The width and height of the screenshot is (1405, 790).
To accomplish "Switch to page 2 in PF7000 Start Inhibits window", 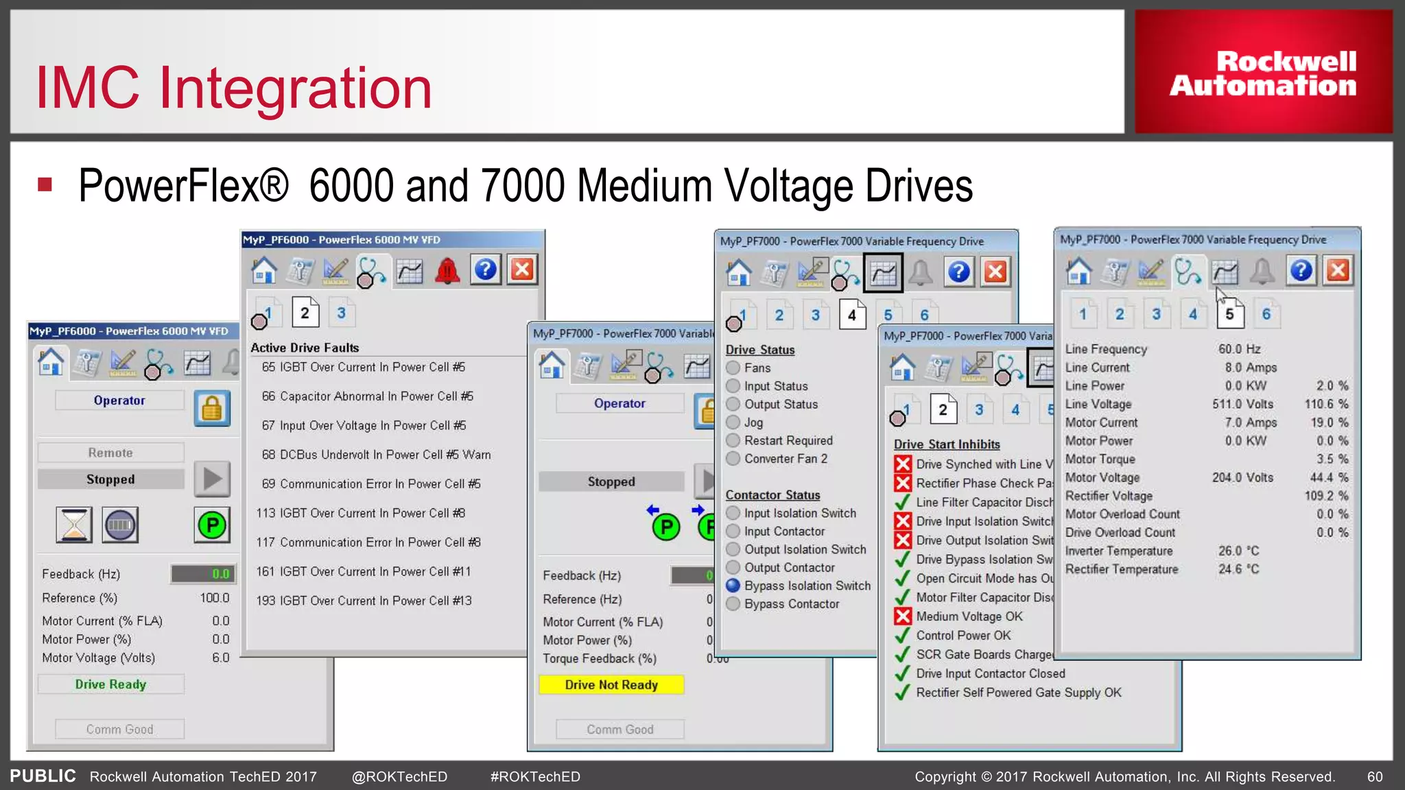I will [x=943, y=409].
